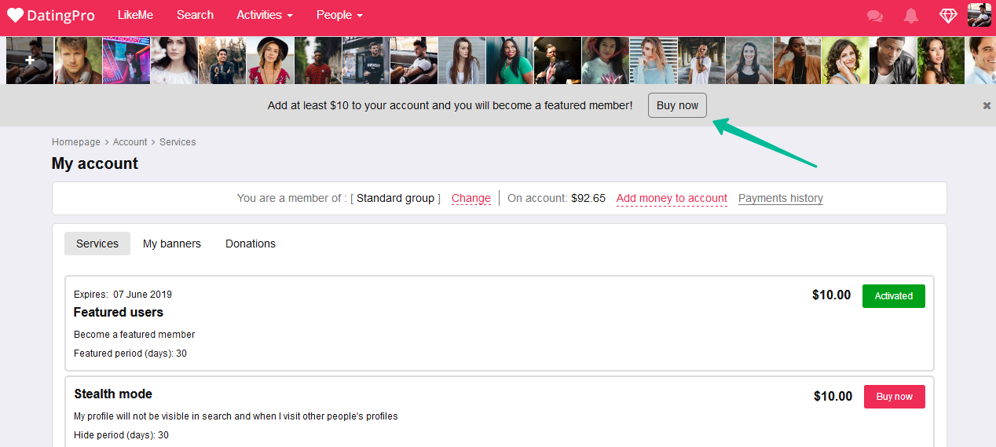Viewport: 996px width, 447px height.
Task: Click Become a featured member description
Action: [x=134, y=335]
